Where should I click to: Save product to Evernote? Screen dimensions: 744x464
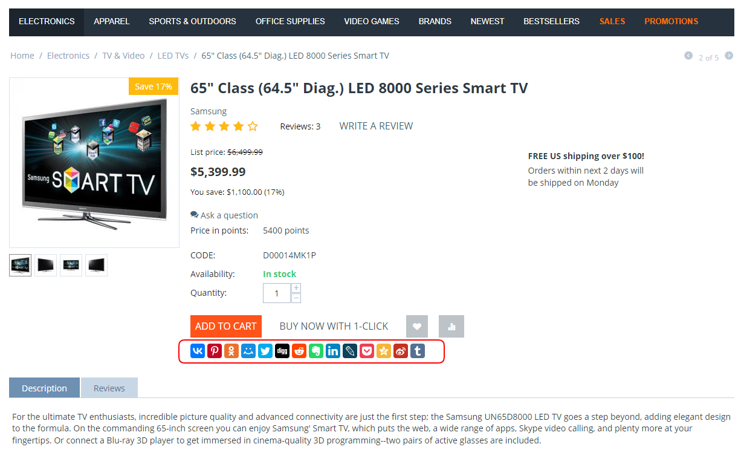tap(316, 351)
